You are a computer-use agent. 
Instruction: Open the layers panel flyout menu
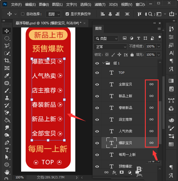[x=159, y=29]
